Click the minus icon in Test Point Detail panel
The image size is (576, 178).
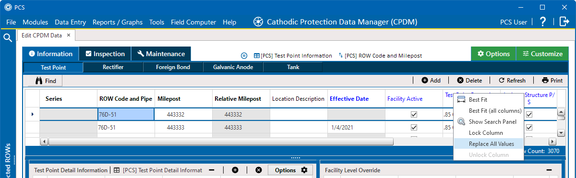click(x=211, y=170)
